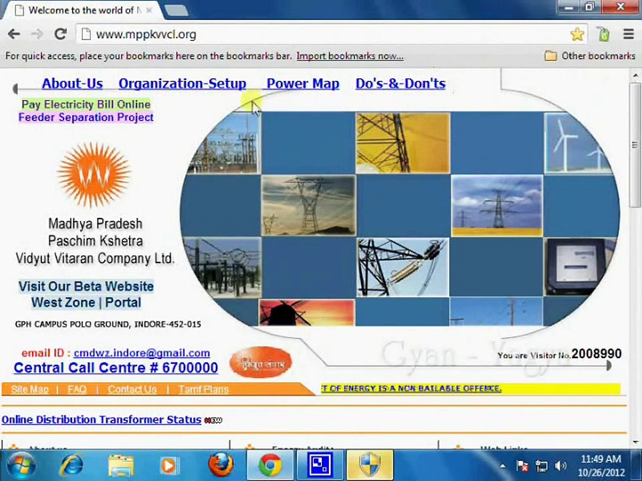The image size is (642, 481).
Task: Open 'Other bookmarks' folder
Action: pyautogui.click(x=590, y=56)
